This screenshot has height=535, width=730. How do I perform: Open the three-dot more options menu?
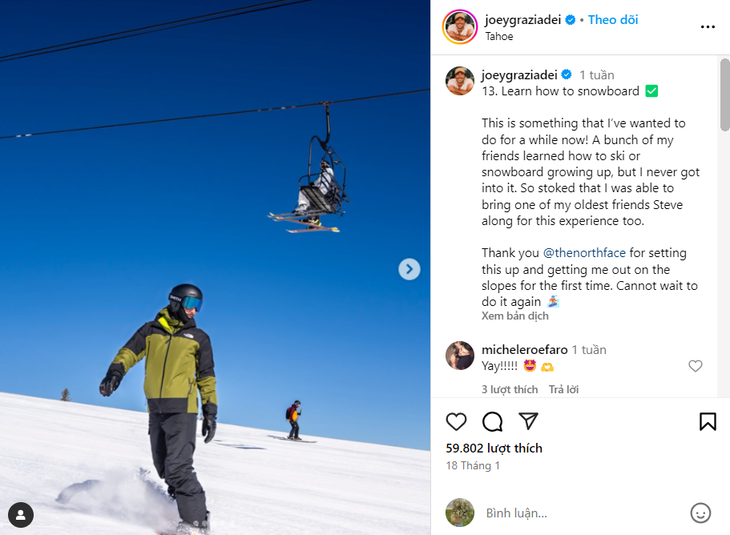(x=708, y=27)
